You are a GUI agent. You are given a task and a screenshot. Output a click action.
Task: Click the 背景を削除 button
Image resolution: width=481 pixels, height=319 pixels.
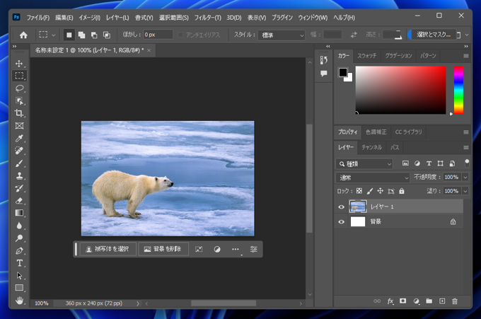pos(163,249)
